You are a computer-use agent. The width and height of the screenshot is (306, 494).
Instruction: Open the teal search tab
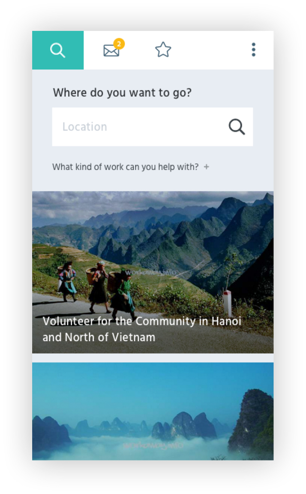click(x=58, y=50)
